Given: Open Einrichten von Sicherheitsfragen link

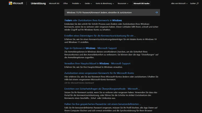Looking at the screenshot, I should coord(102,89).
